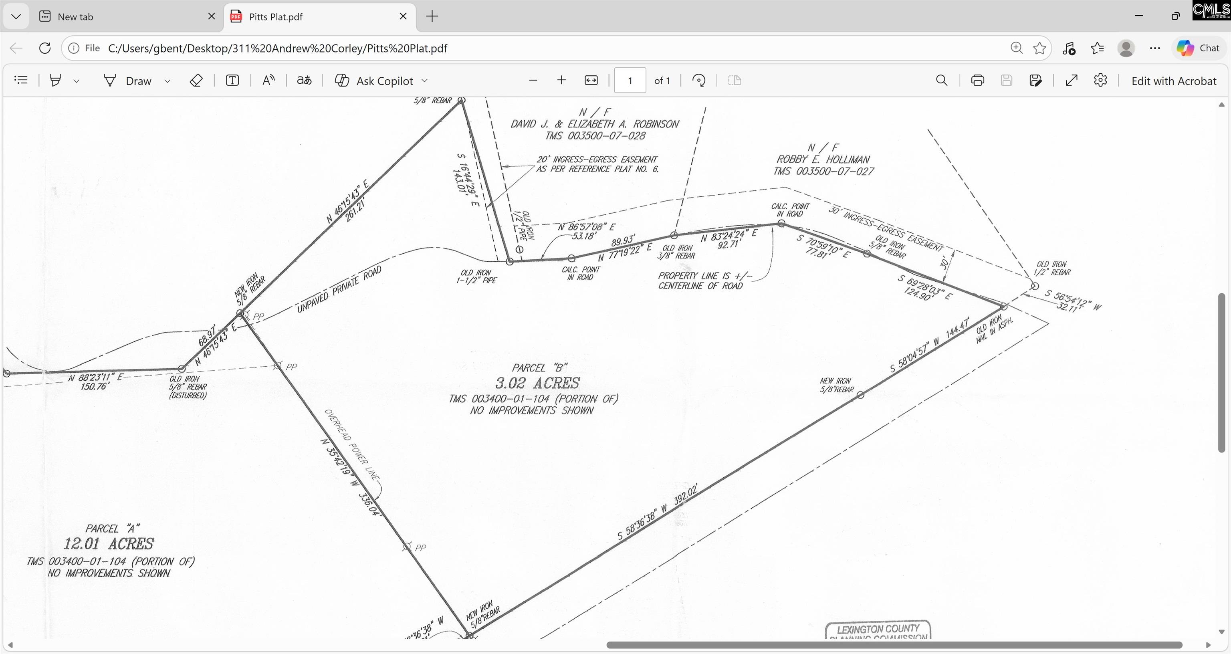This screenshot has width=1231, height=654.
Task: Open Ask Copilot for this PDF
Action: tap(374, 81)
